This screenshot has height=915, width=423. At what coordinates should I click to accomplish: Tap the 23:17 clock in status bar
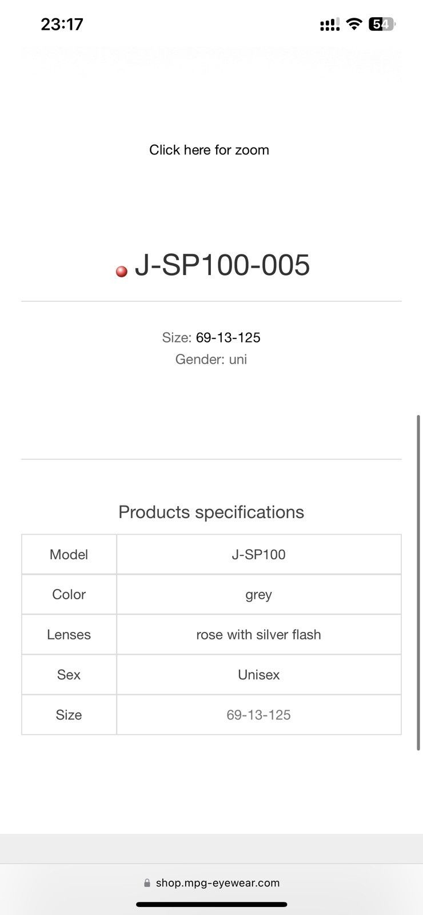click(x=62, y=24)
